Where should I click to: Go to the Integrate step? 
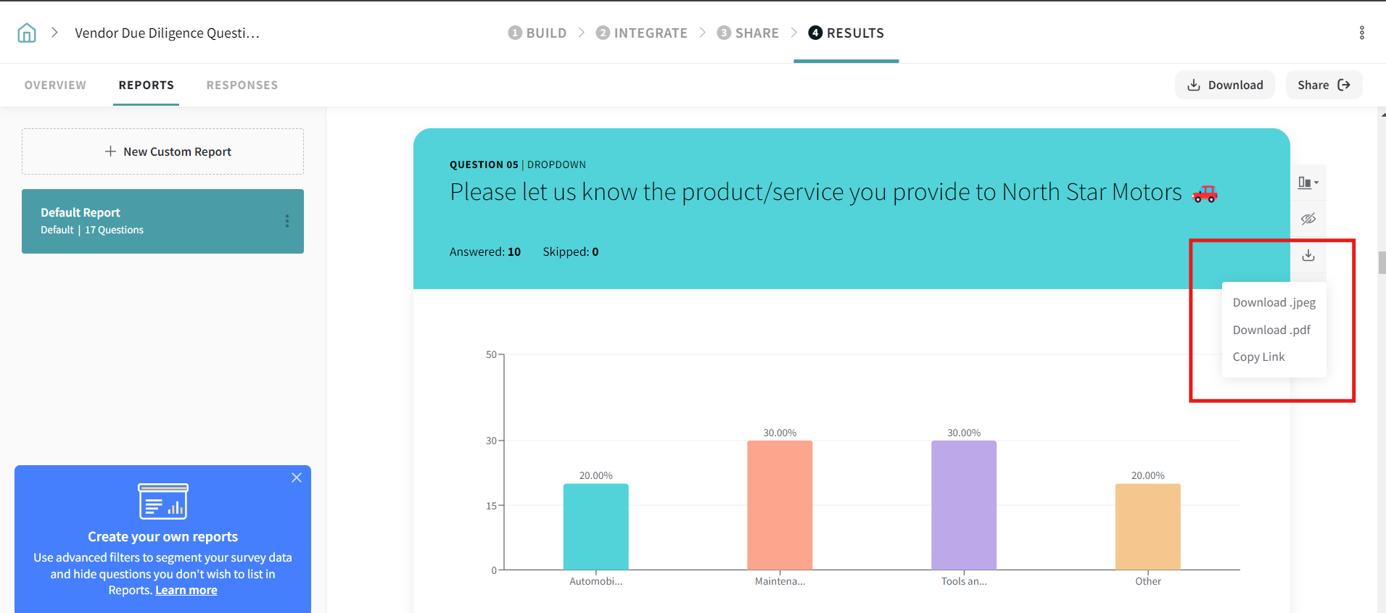point(642,33)
